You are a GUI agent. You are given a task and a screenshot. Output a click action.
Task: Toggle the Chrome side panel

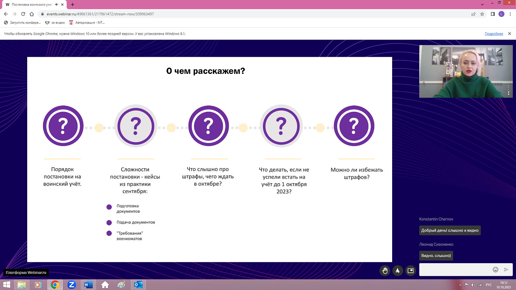493,14
